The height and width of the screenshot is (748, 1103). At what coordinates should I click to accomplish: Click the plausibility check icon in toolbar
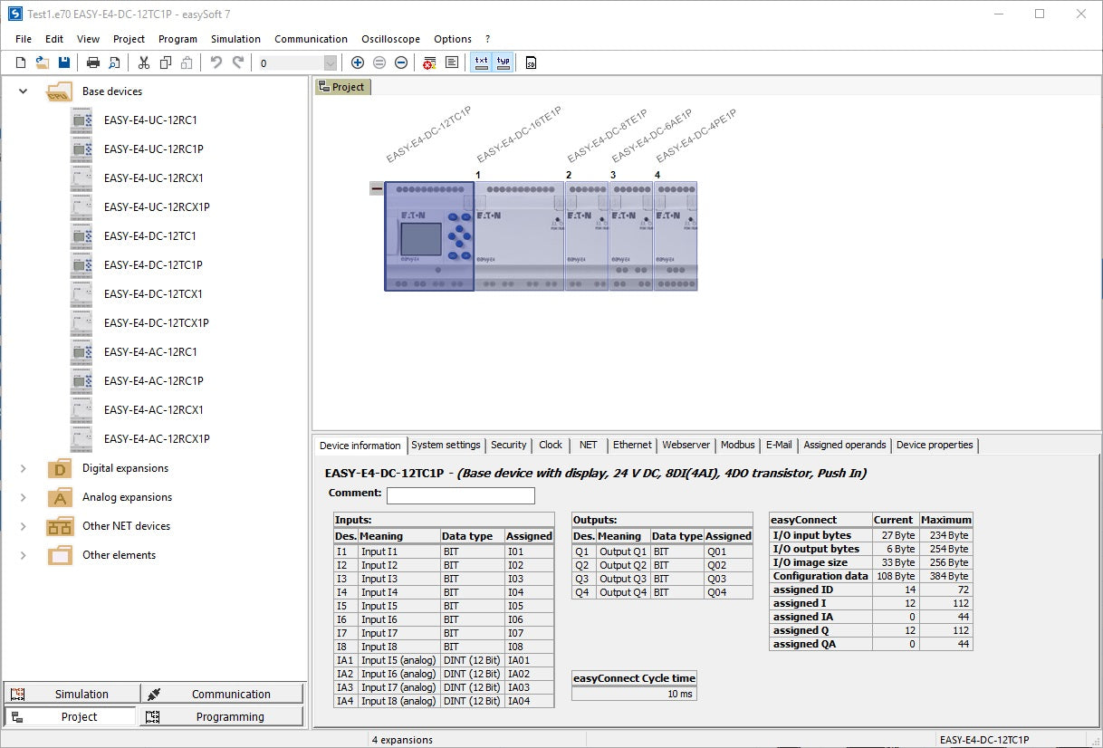(430, 62)
